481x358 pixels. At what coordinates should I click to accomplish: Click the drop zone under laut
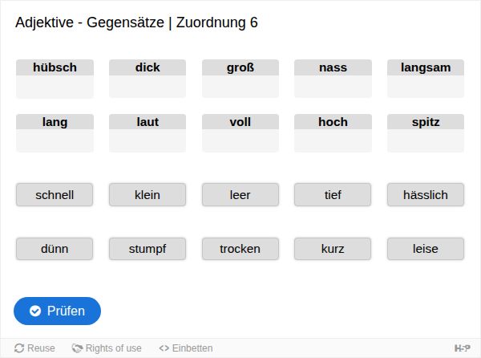148,140
